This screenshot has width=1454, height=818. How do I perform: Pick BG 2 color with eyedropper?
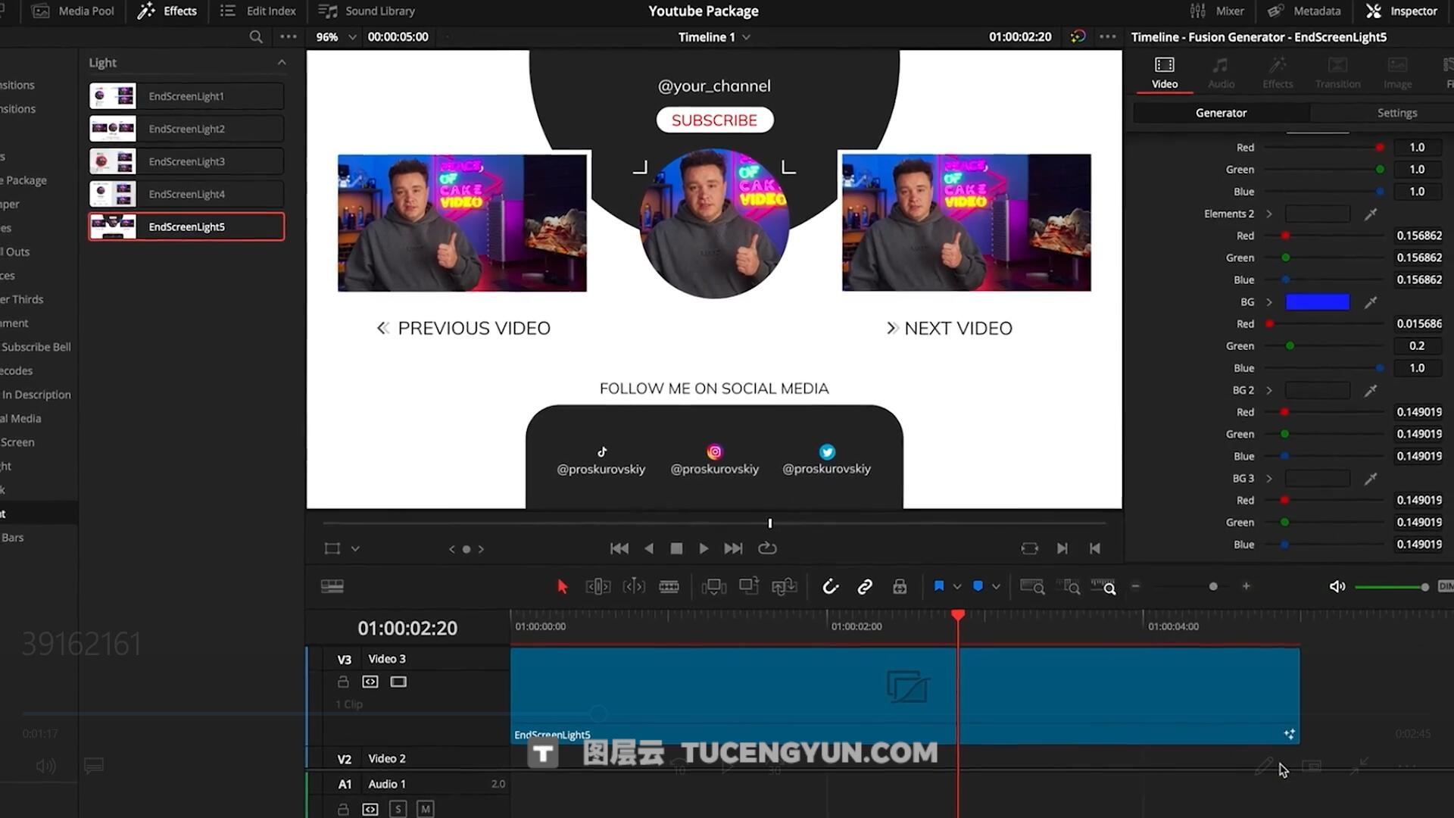click(1371, 391)
